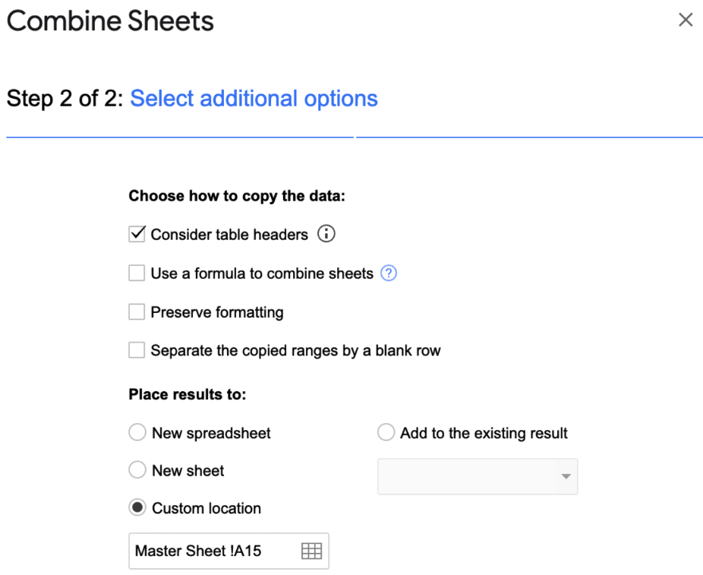This screenshot has height=575, width=703.
Task: Click the Combine Sheets title
Action: tap(109, 21)
